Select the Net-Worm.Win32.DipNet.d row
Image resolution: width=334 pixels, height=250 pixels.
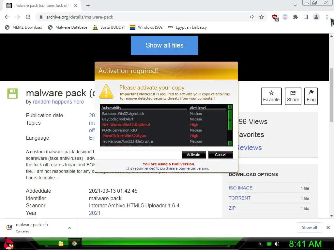(164, 125)
